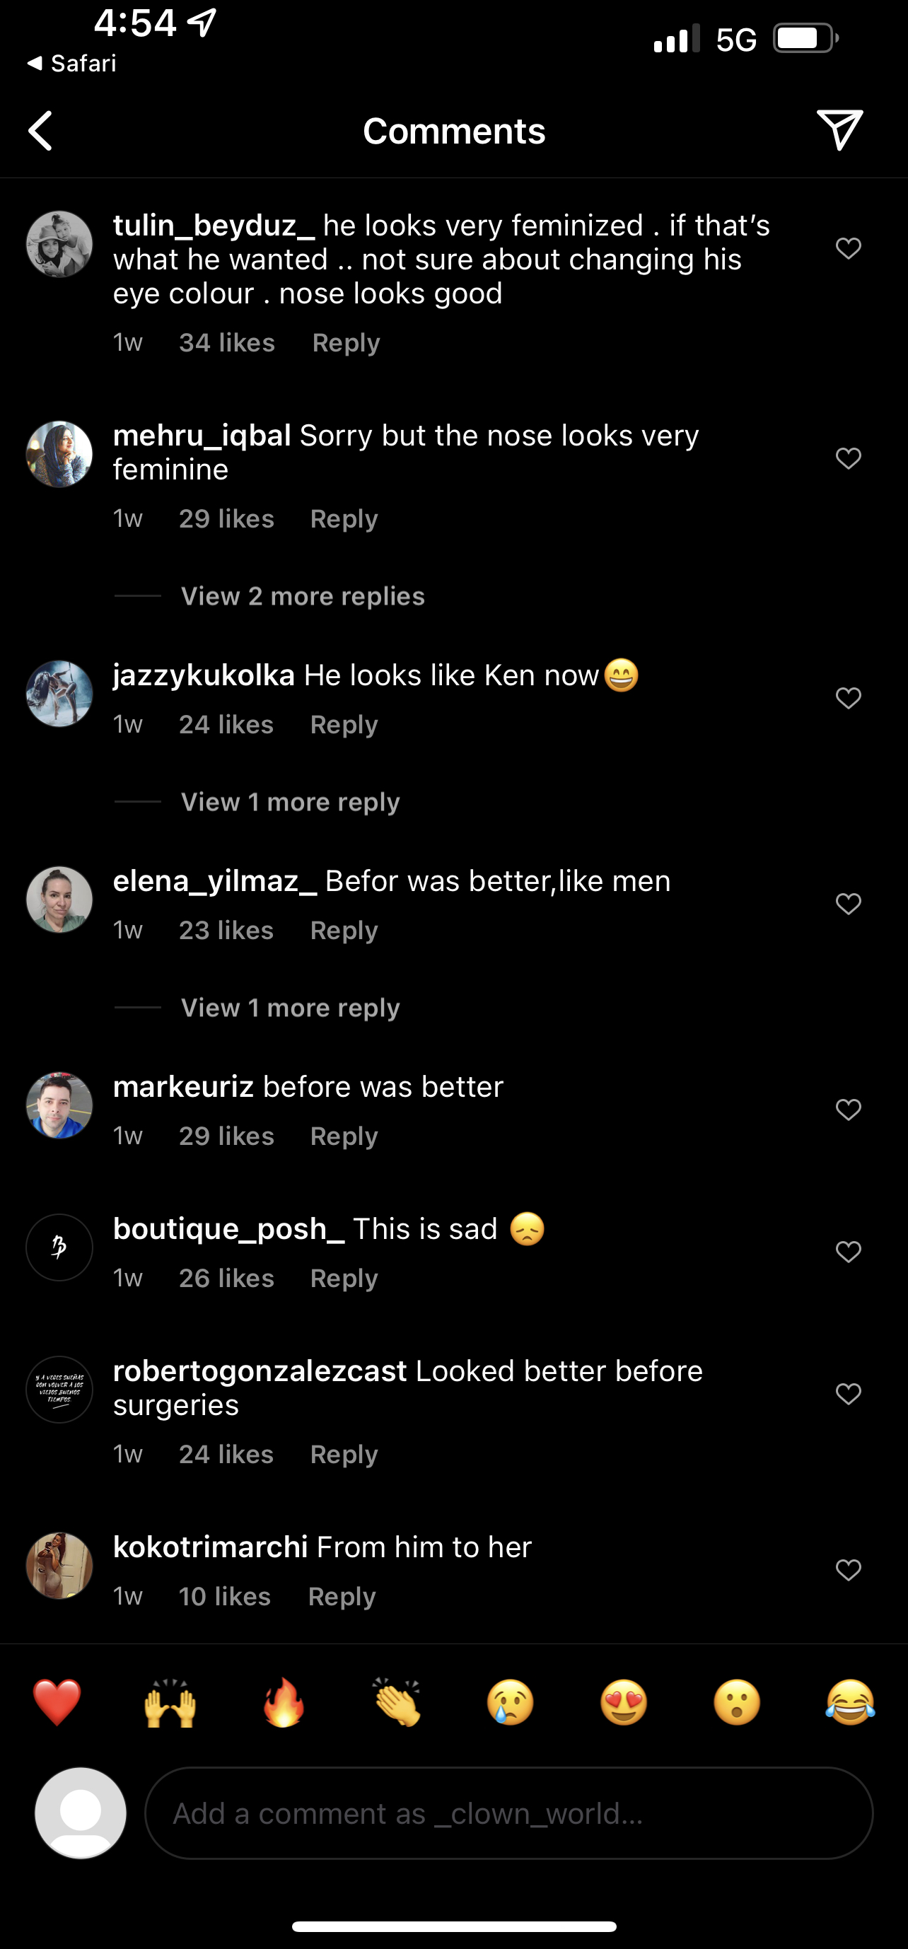This screenshot has width=908, height=1949.
Task: Focus the Add a comment field
Action: pos(508,1813)
